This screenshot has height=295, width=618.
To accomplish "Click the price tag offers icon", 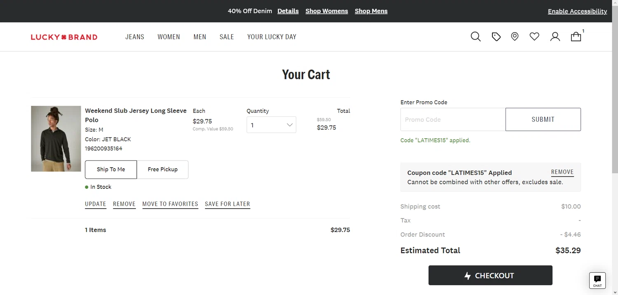I will pos(496,37).
